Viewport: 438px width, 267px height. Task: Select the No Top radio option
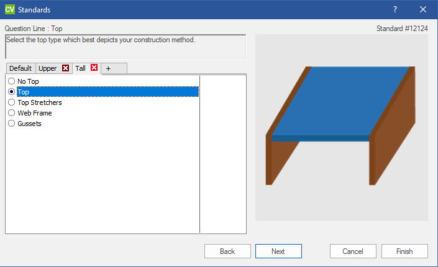12,81
